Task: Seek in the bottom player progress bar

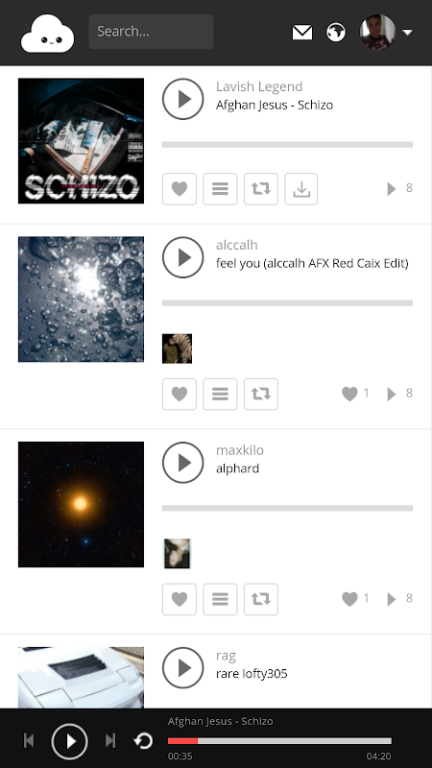Action: click(279, 741)
